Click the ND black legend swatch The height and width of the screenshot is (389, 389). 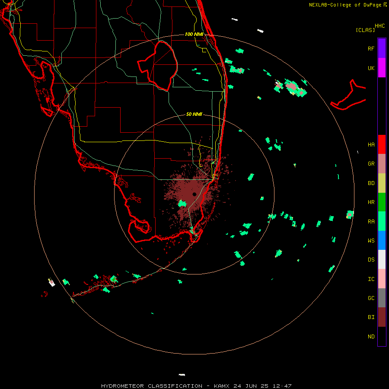[382, 336]
